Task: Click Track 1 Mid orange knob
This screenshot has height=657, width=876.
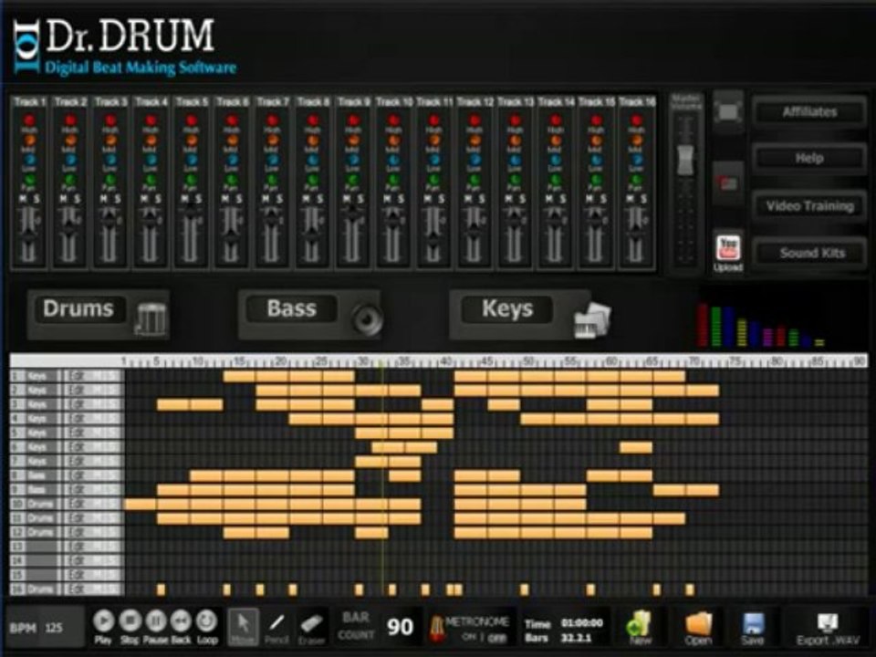Action: point(29,141)
